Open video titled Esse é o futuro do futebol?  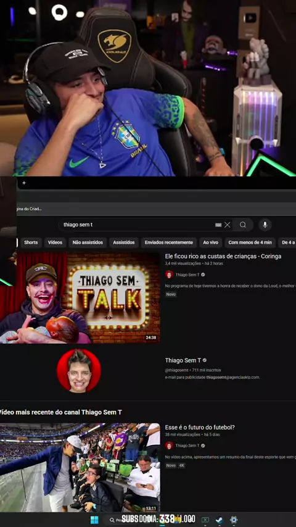click(200, 428)
